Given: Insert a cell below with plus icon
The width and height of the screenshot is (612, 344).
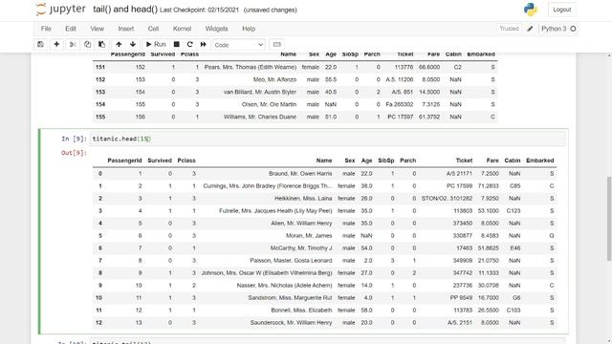Looking at the screenshot, I should tap(56, 45).
